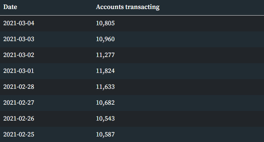This screenshot has width=264, height=142.
Task: Click the empty area of the 2021-02-28 row
Action: [189, 87]
